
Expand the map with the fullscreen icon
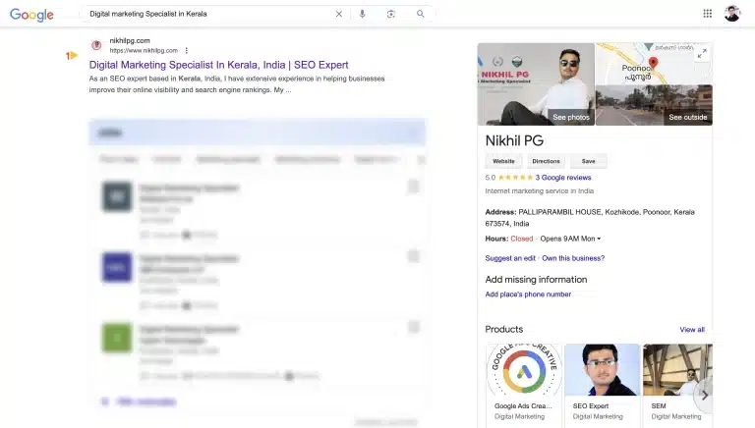tap(702, 54)
